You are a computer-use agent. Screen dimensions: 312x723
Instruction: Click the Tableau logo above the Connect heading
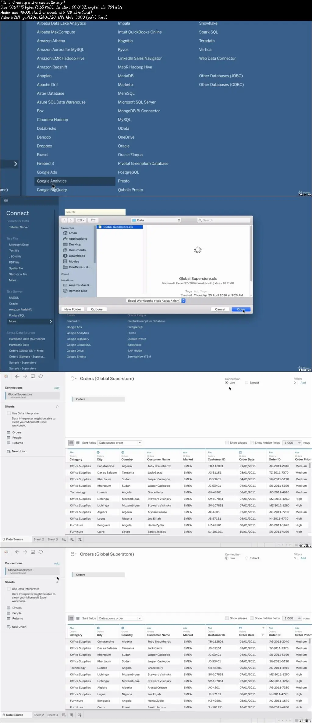click(x=6, y=201)
